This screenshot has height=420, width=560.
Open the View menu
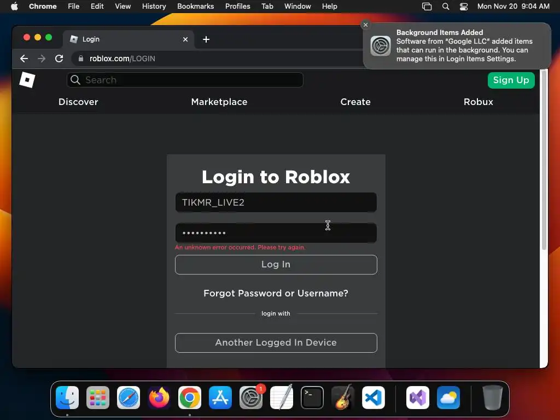click(x=123, y=6)
